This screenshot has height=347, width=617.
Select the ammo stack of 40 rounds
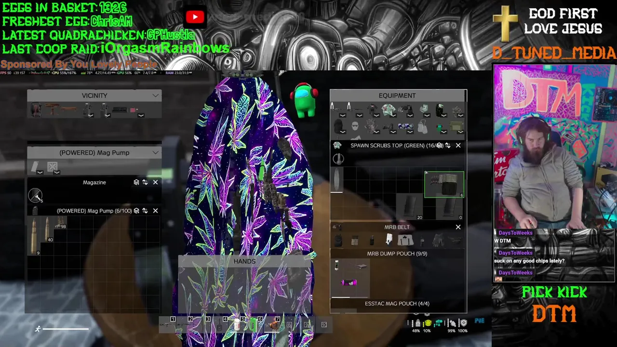pos(47,230)
